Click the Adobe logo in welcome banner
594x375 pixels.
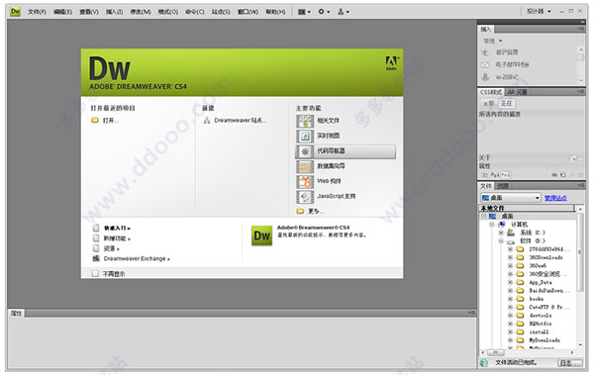pos(391,63)
